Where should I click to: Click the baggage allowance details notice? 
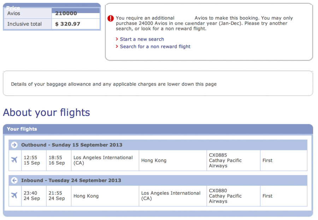coord(114,84)
